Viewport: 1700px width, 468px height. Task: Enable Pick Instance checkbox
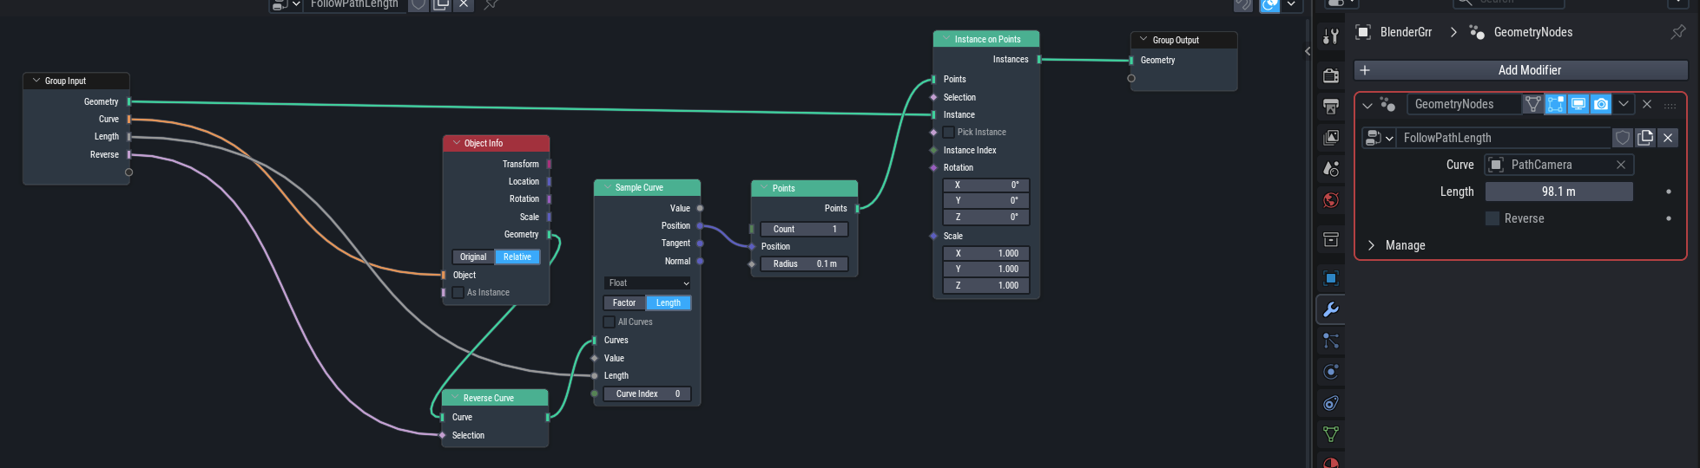pyautogui.click(x=948, y=133)
